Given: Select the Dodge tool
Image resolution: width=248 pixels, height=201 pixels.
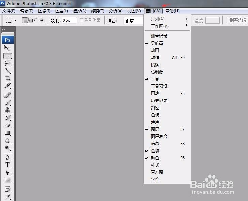Looking at the screenshot, I should [7, 148].
